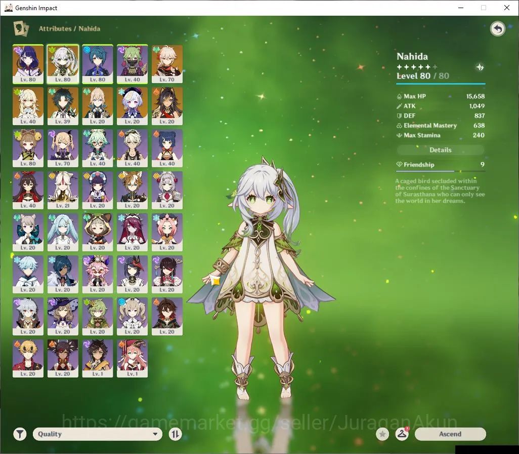Select Thoma's blond Pyro portrait

[28, 359]
